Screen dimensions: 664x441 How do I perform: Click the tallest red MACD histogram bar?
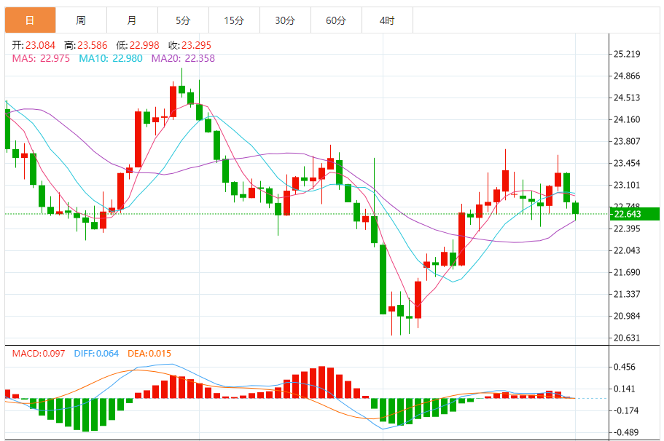coord(322,382)
